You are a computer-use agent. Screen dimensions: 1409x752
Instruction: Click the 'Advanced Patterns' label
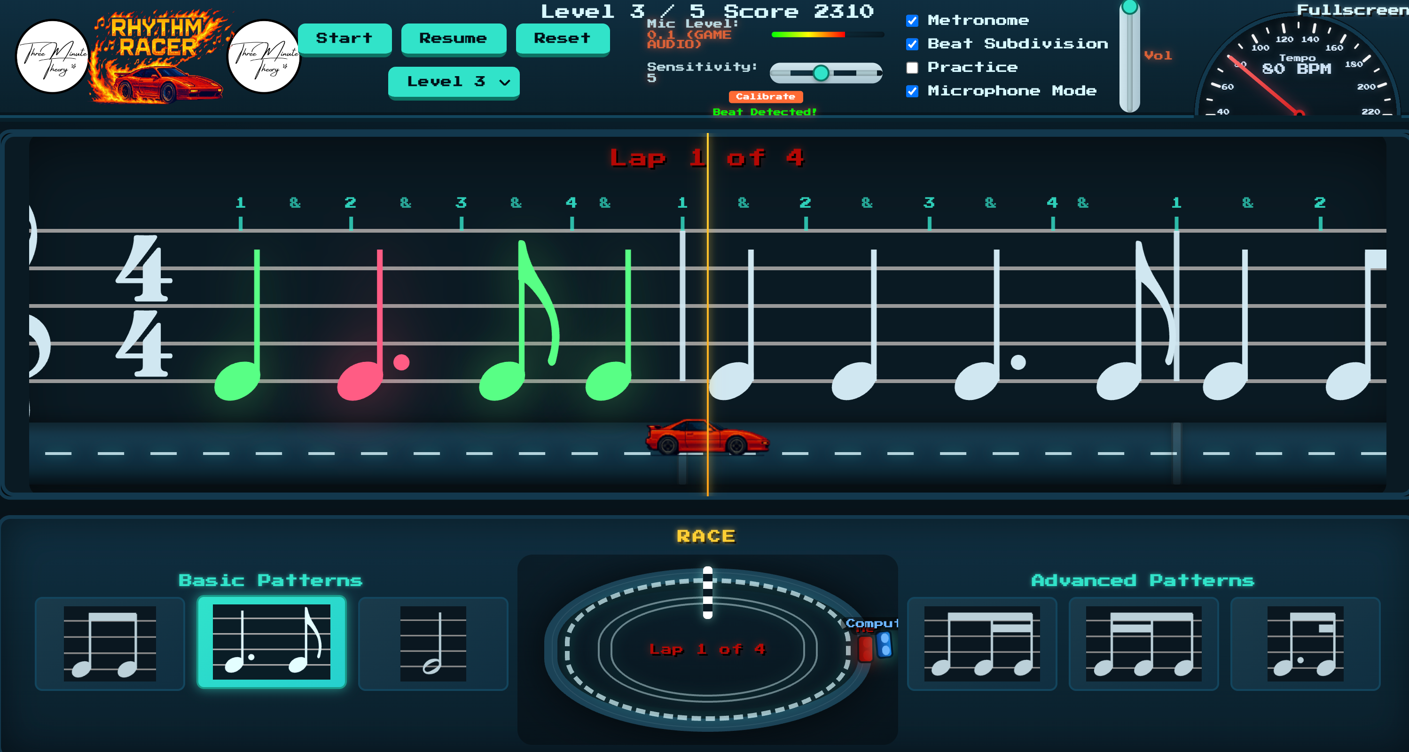click(x=1142, y=580)
